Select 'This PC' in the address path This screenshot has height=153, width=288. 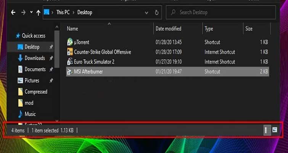(63, 12)
